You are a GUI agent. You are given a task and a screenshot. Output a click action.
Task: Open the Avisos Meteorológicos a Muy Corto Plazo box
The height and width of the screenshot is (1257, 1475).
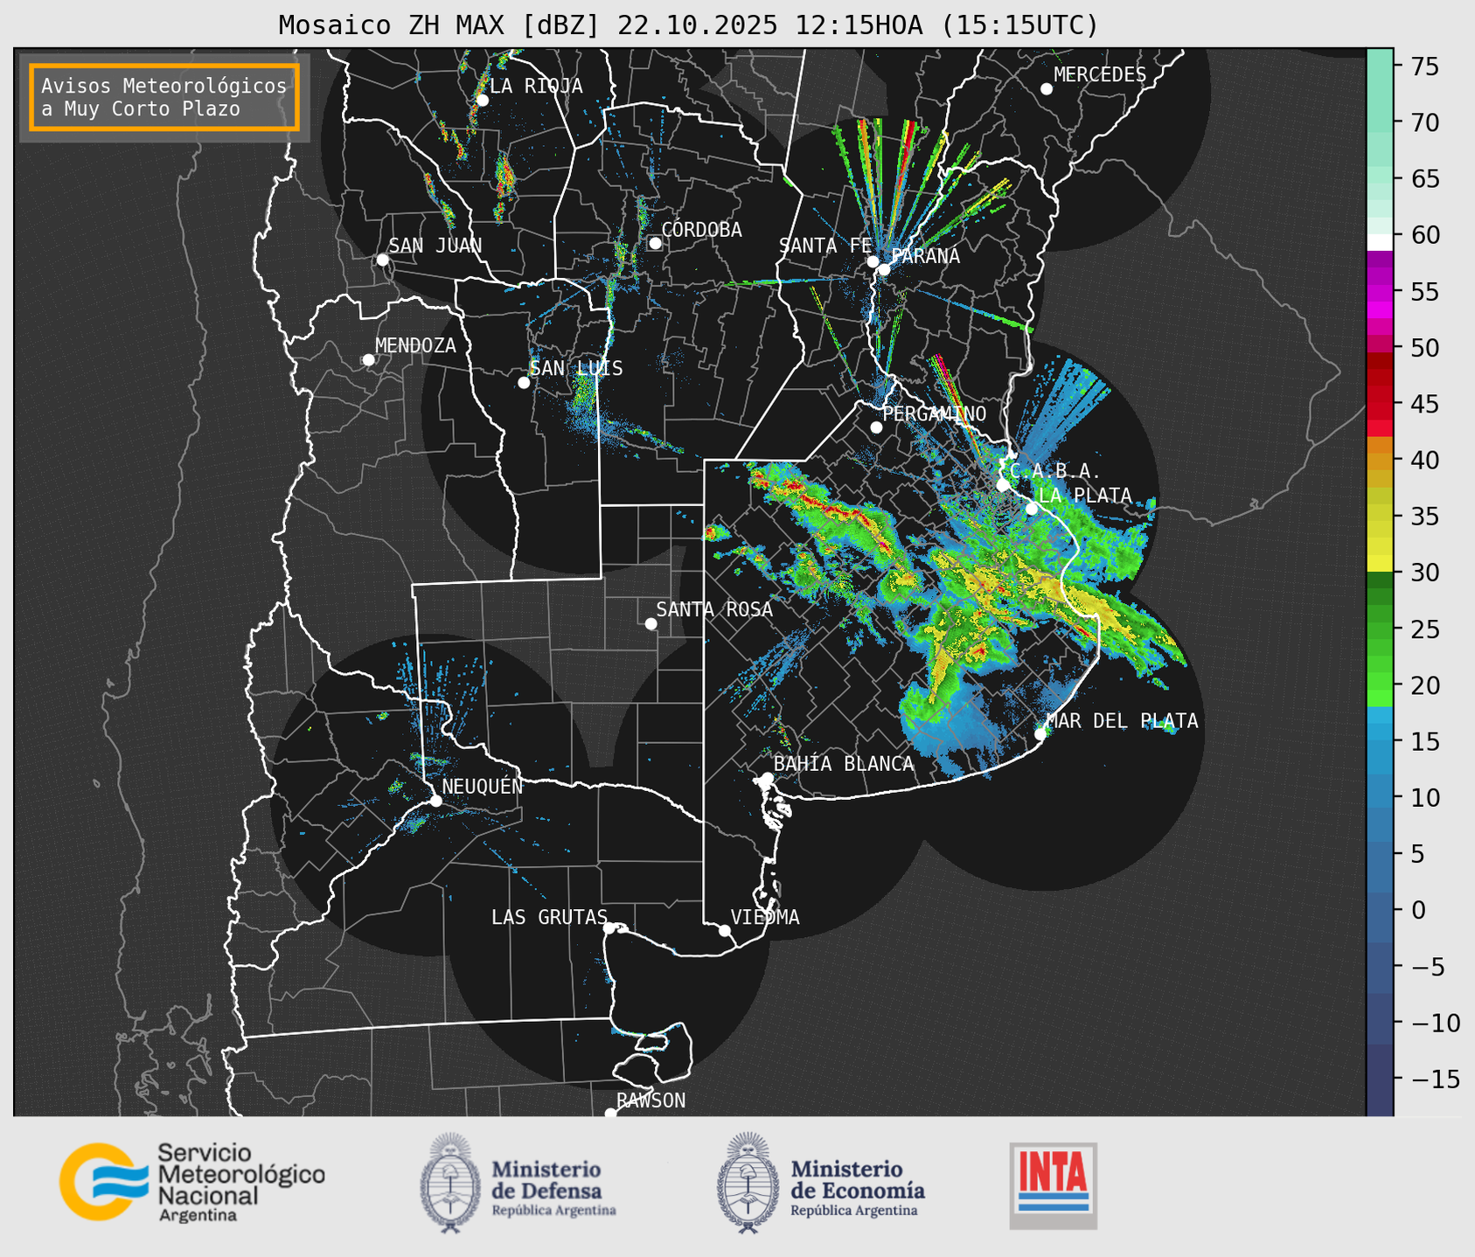164,97
